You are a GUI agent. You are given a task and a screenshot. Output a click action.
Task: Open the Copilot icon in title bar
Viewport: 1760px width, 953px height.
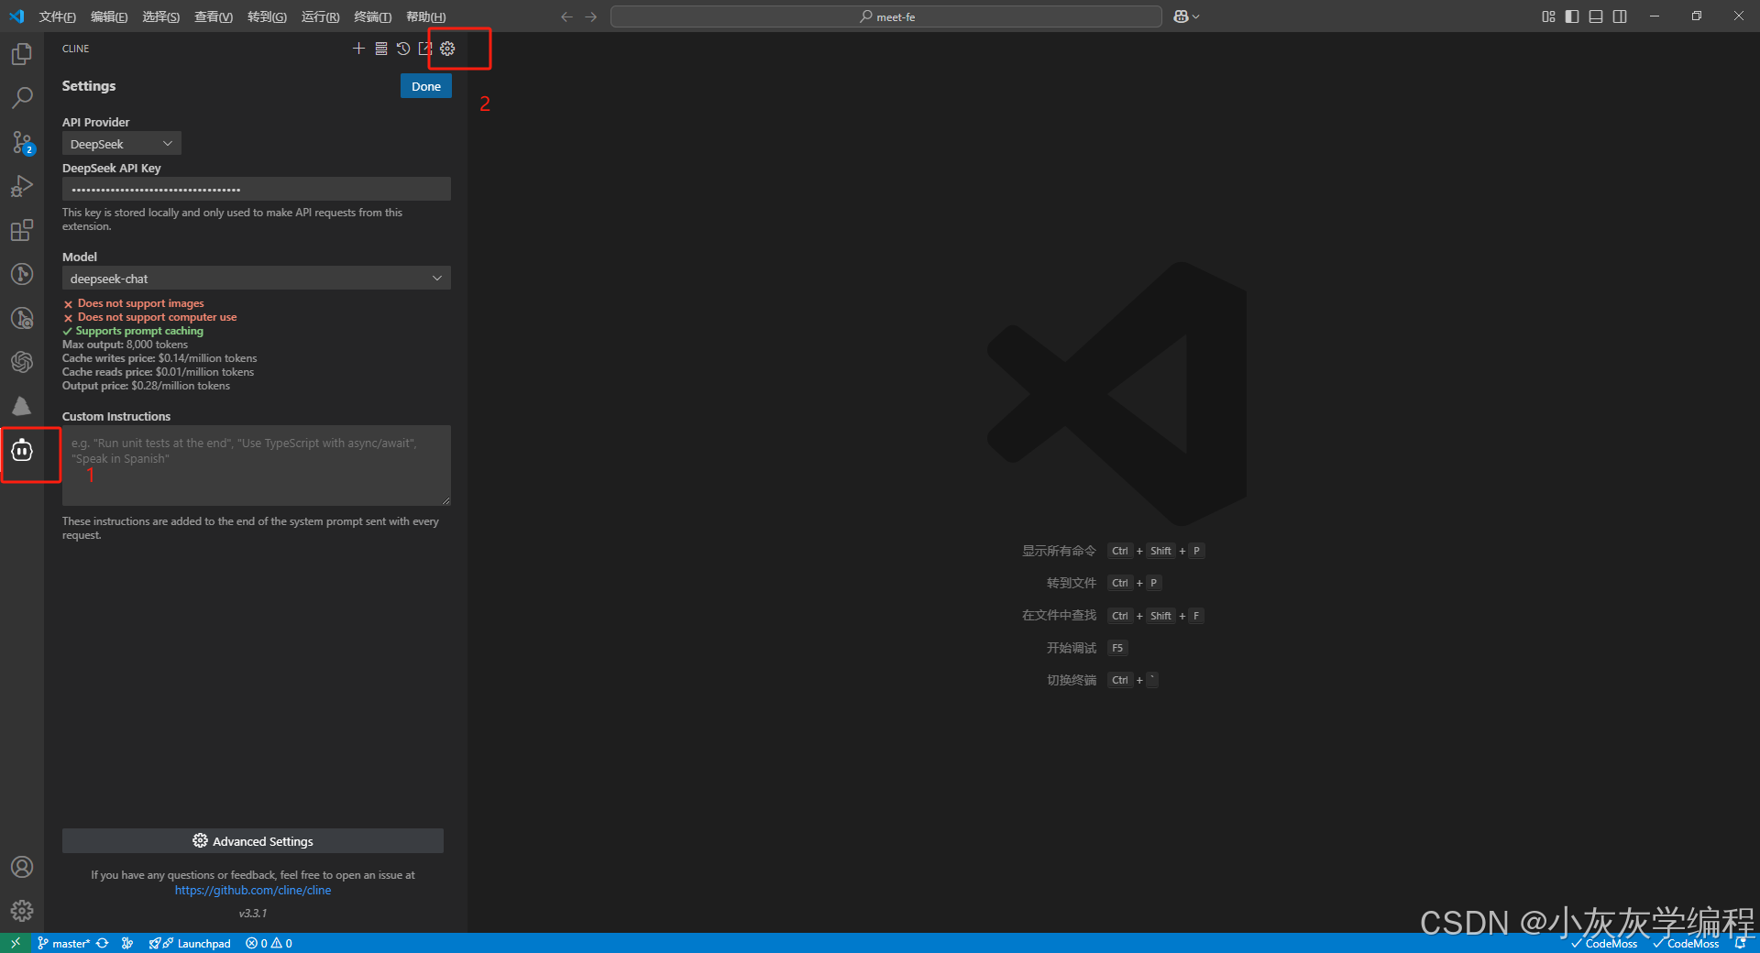coord(1181,16)
